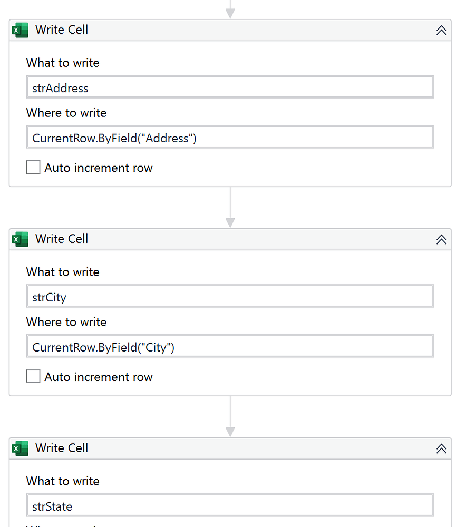
Task: Click the strCity 'What to write' field
Action: coord(230,297)
